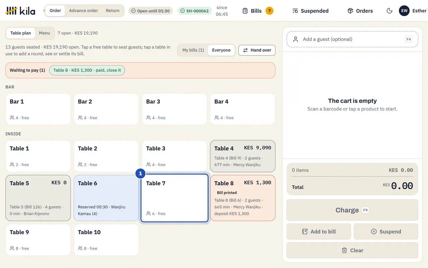Click the Charge button
Viewport: 428px width, 268px height.
(352, 210)
